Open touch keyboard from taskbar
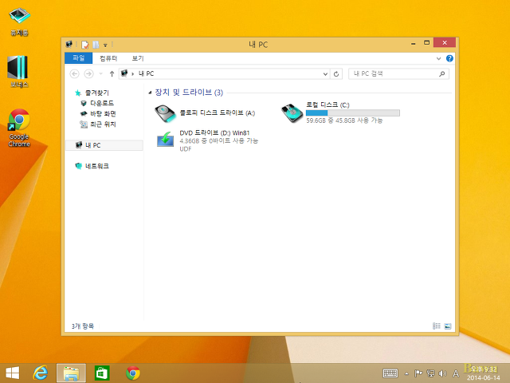Image resolution: width=510 pixels, height=383 pixels. tap(390, 373)
